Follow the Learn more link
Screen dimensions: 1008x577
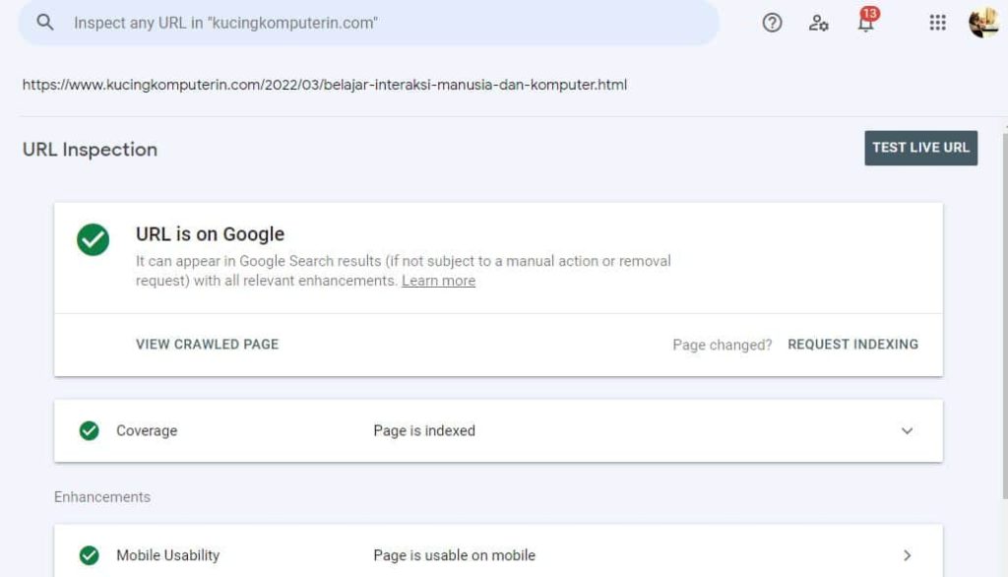[437, 281]
